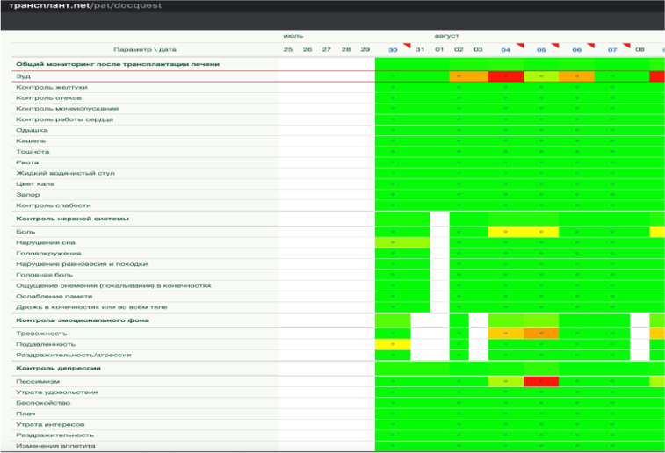
Task: Expand the Контроль нервной системы section header
Action: tap(73, 218)
